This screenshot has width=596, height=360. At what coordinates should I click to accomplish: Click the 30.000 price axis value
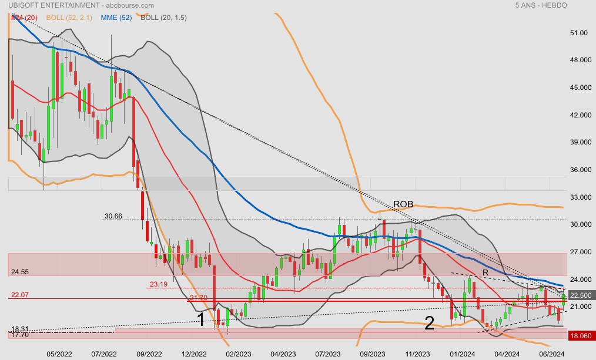tap(581, 224)
